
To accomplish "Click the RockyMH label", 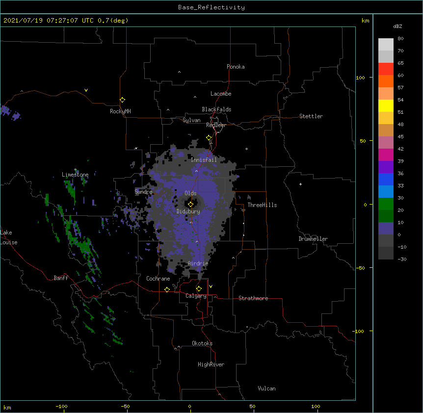I will 120,111.
